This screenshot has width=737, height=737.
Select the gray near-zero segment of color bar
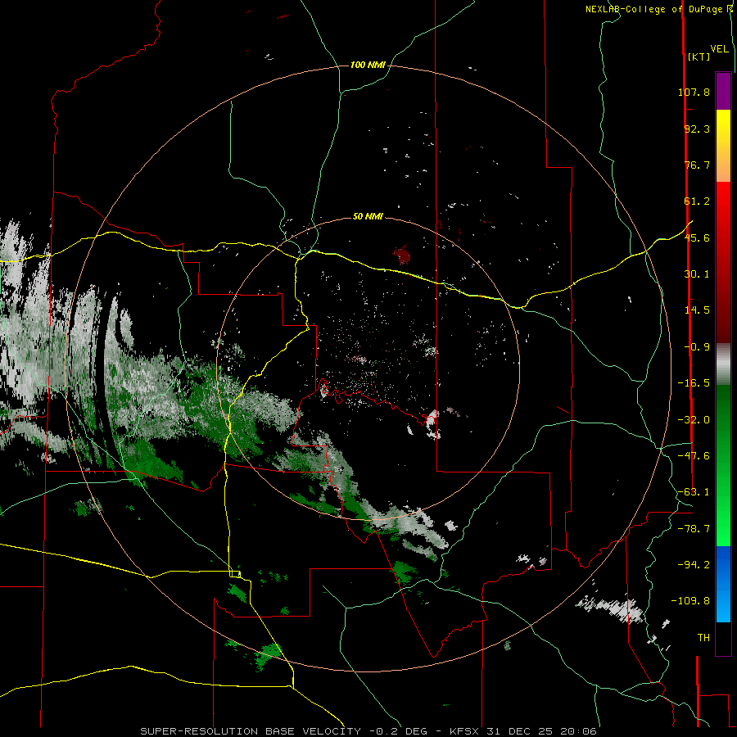click(x=723, y=364)
